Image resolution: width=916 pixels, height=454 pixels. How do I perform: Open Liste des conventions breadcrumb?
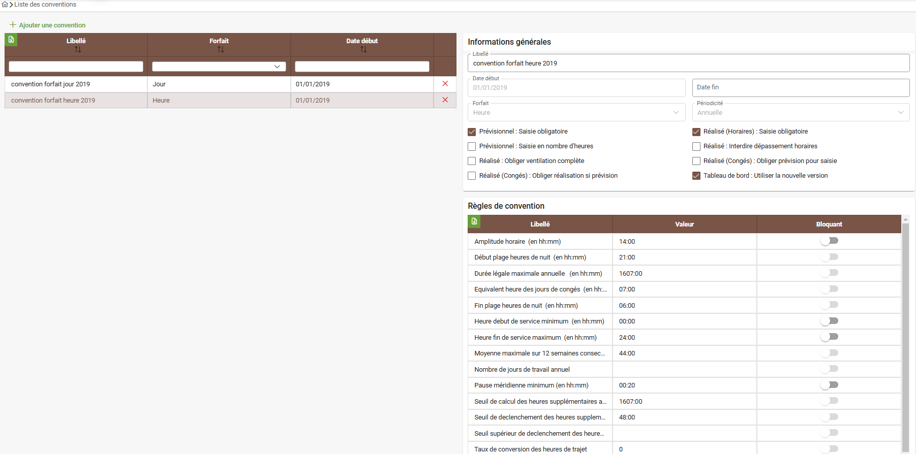(45, 5)
